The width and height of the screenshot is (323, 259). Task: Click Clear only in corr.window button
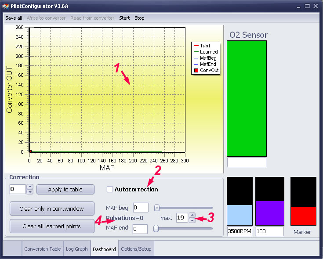tap(52, 209)
